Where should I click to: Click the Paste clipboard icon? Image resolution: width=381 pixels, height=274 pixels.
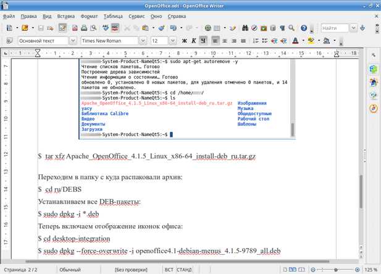pyautogui.click(x=145, y=28)
